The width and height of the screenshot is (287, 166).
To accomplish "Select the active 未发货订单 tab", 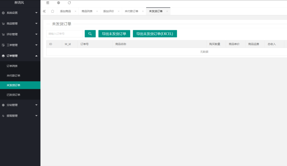I will click(156, 11).
